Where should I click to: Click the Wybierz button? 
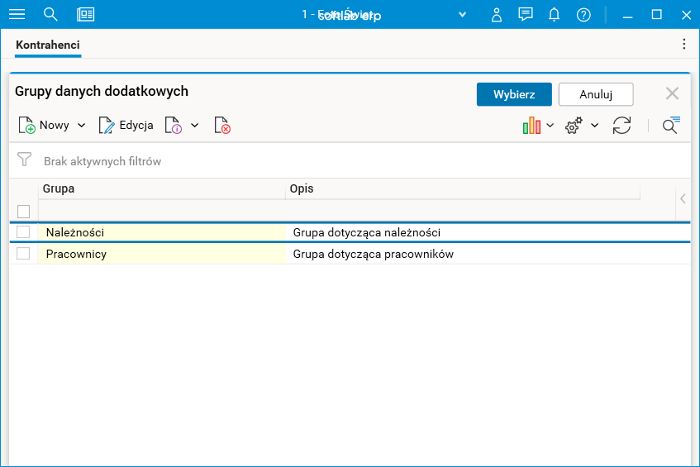pos(514,94)
